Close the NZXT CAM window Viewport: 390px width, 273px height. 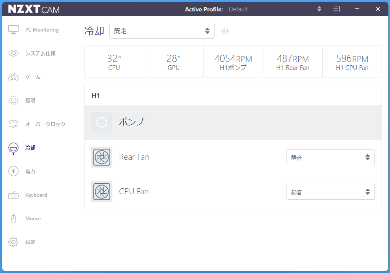[x=378, y=9]
